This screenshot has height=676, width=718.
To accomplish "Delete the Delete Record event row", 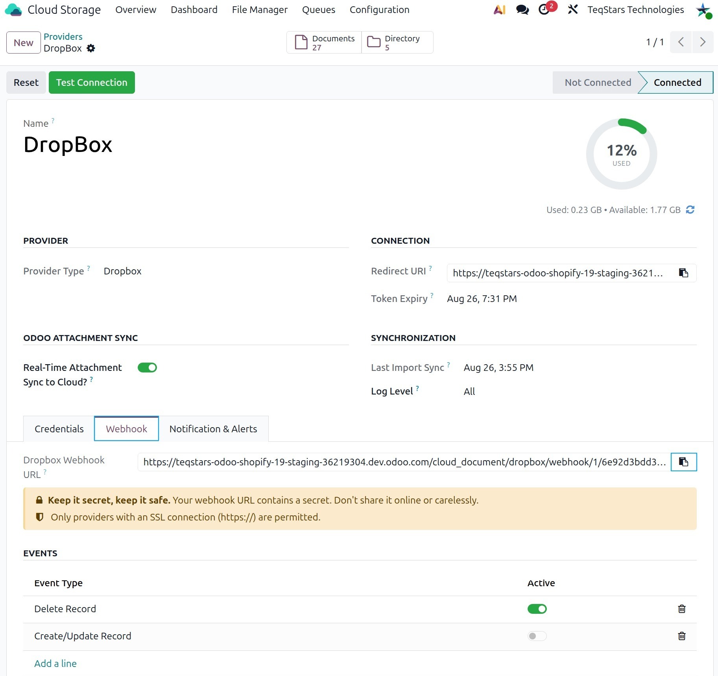I will [682, 609].
